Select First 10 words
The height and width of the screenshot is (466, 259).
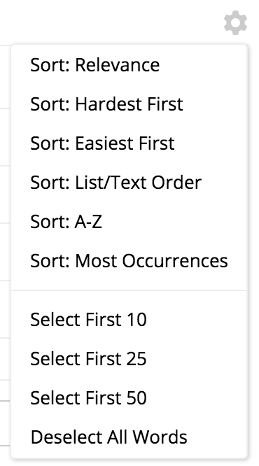coord(129,320)
